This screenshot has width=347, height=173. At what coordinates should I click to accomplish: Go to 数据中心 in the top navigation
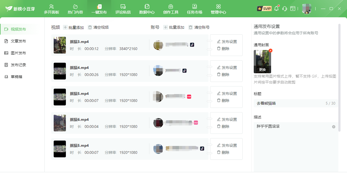coord(147,9)
